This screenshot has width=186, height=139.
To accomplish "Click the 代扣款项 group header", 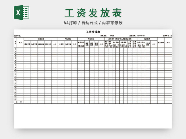I will point(147,39).
